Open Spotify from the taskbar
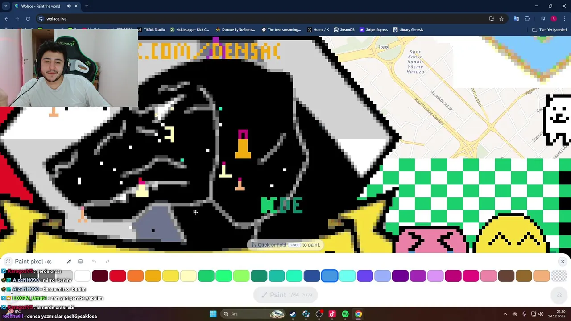Viewport: 571px width, 321px height. [x=345, y=314]
